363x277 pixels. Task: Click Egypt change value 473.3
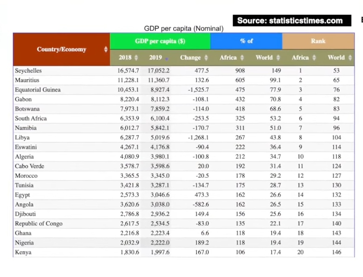(x=202, y=195)
